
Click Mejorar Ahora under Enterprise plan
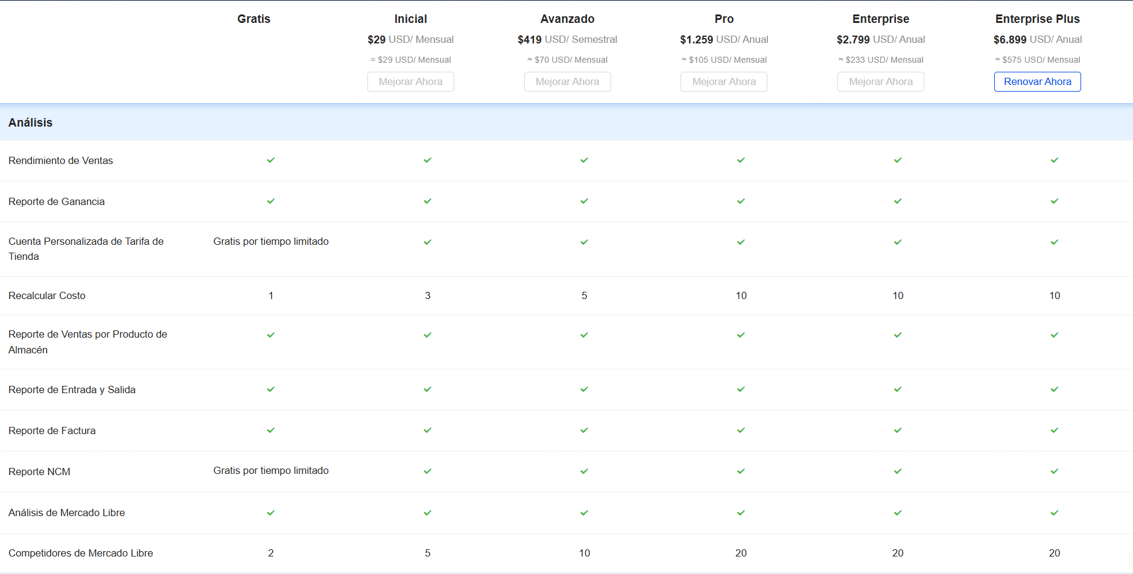880,81
